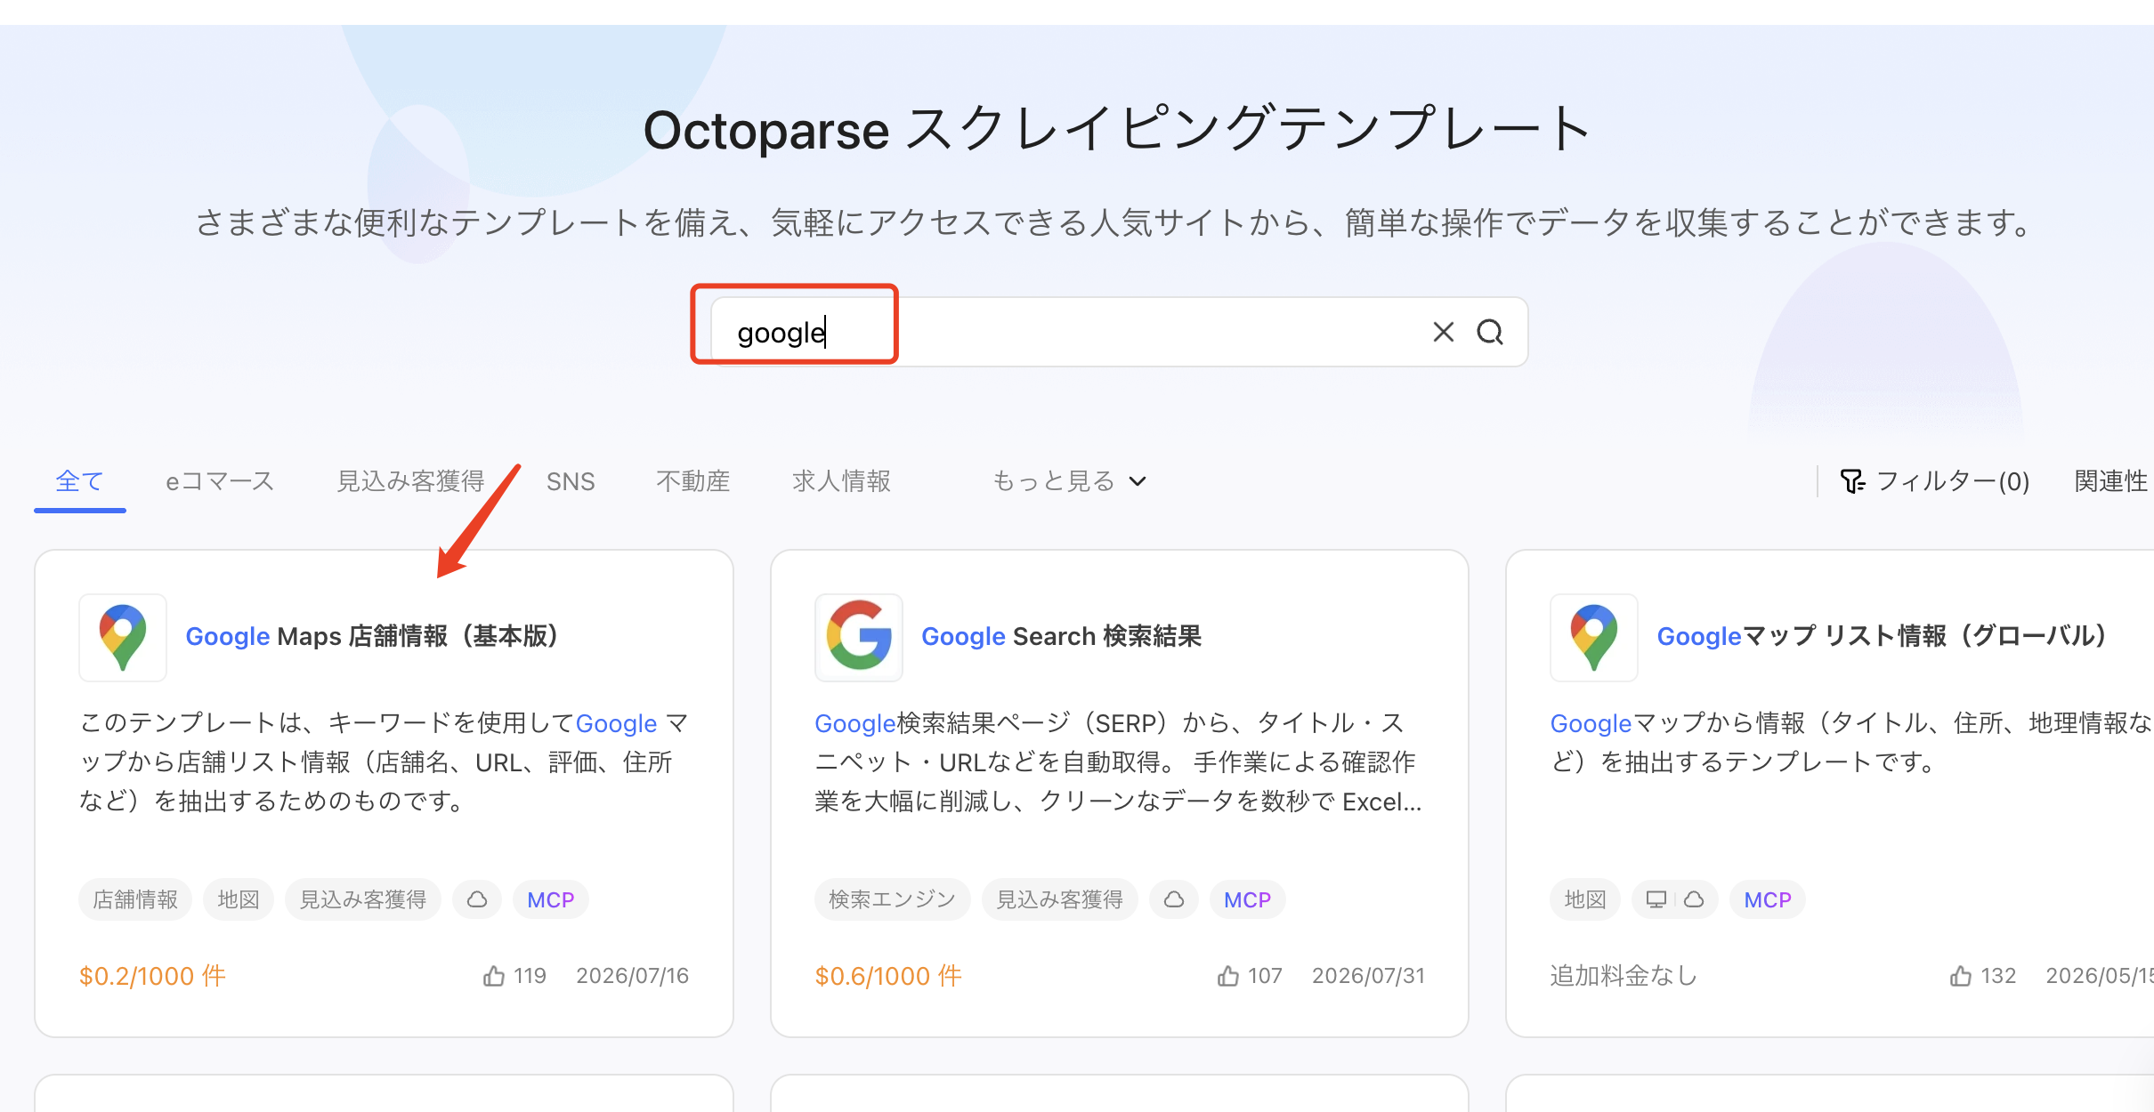Click the 地図 tag on Google Maps 店舗情報 card
This screenshot has height=1112, width=2154.
click(239, 899)
